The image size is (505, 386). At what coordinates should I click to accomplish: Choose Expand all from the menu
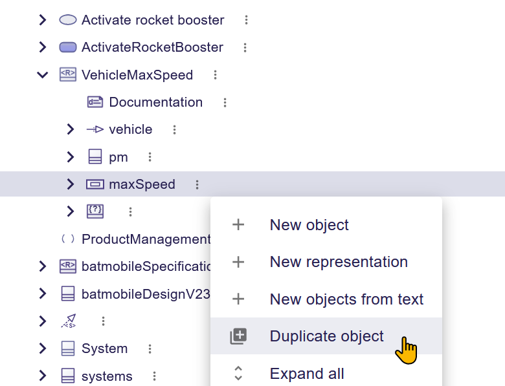307,374
